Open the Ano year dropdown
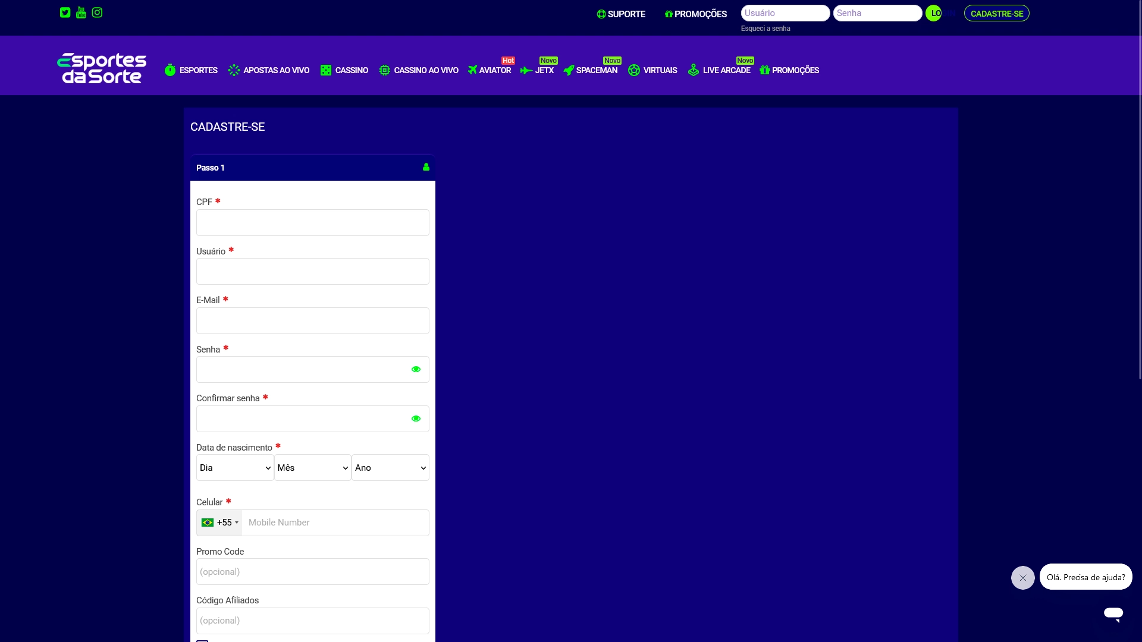This screenshot has height=642, width=1142. coord(390,468)
